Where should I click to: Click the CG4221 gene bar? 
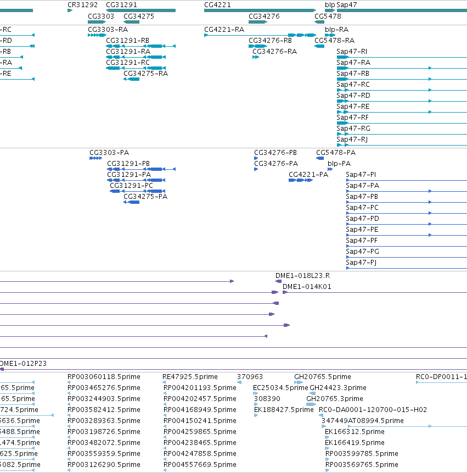(260, 10)
